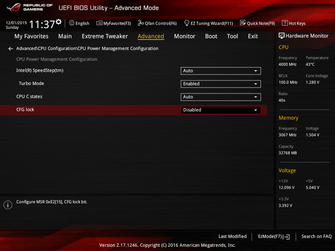Viewport: 335px width, 251px height.
Task: Click the 3.392 V reading
Action: 285,205
